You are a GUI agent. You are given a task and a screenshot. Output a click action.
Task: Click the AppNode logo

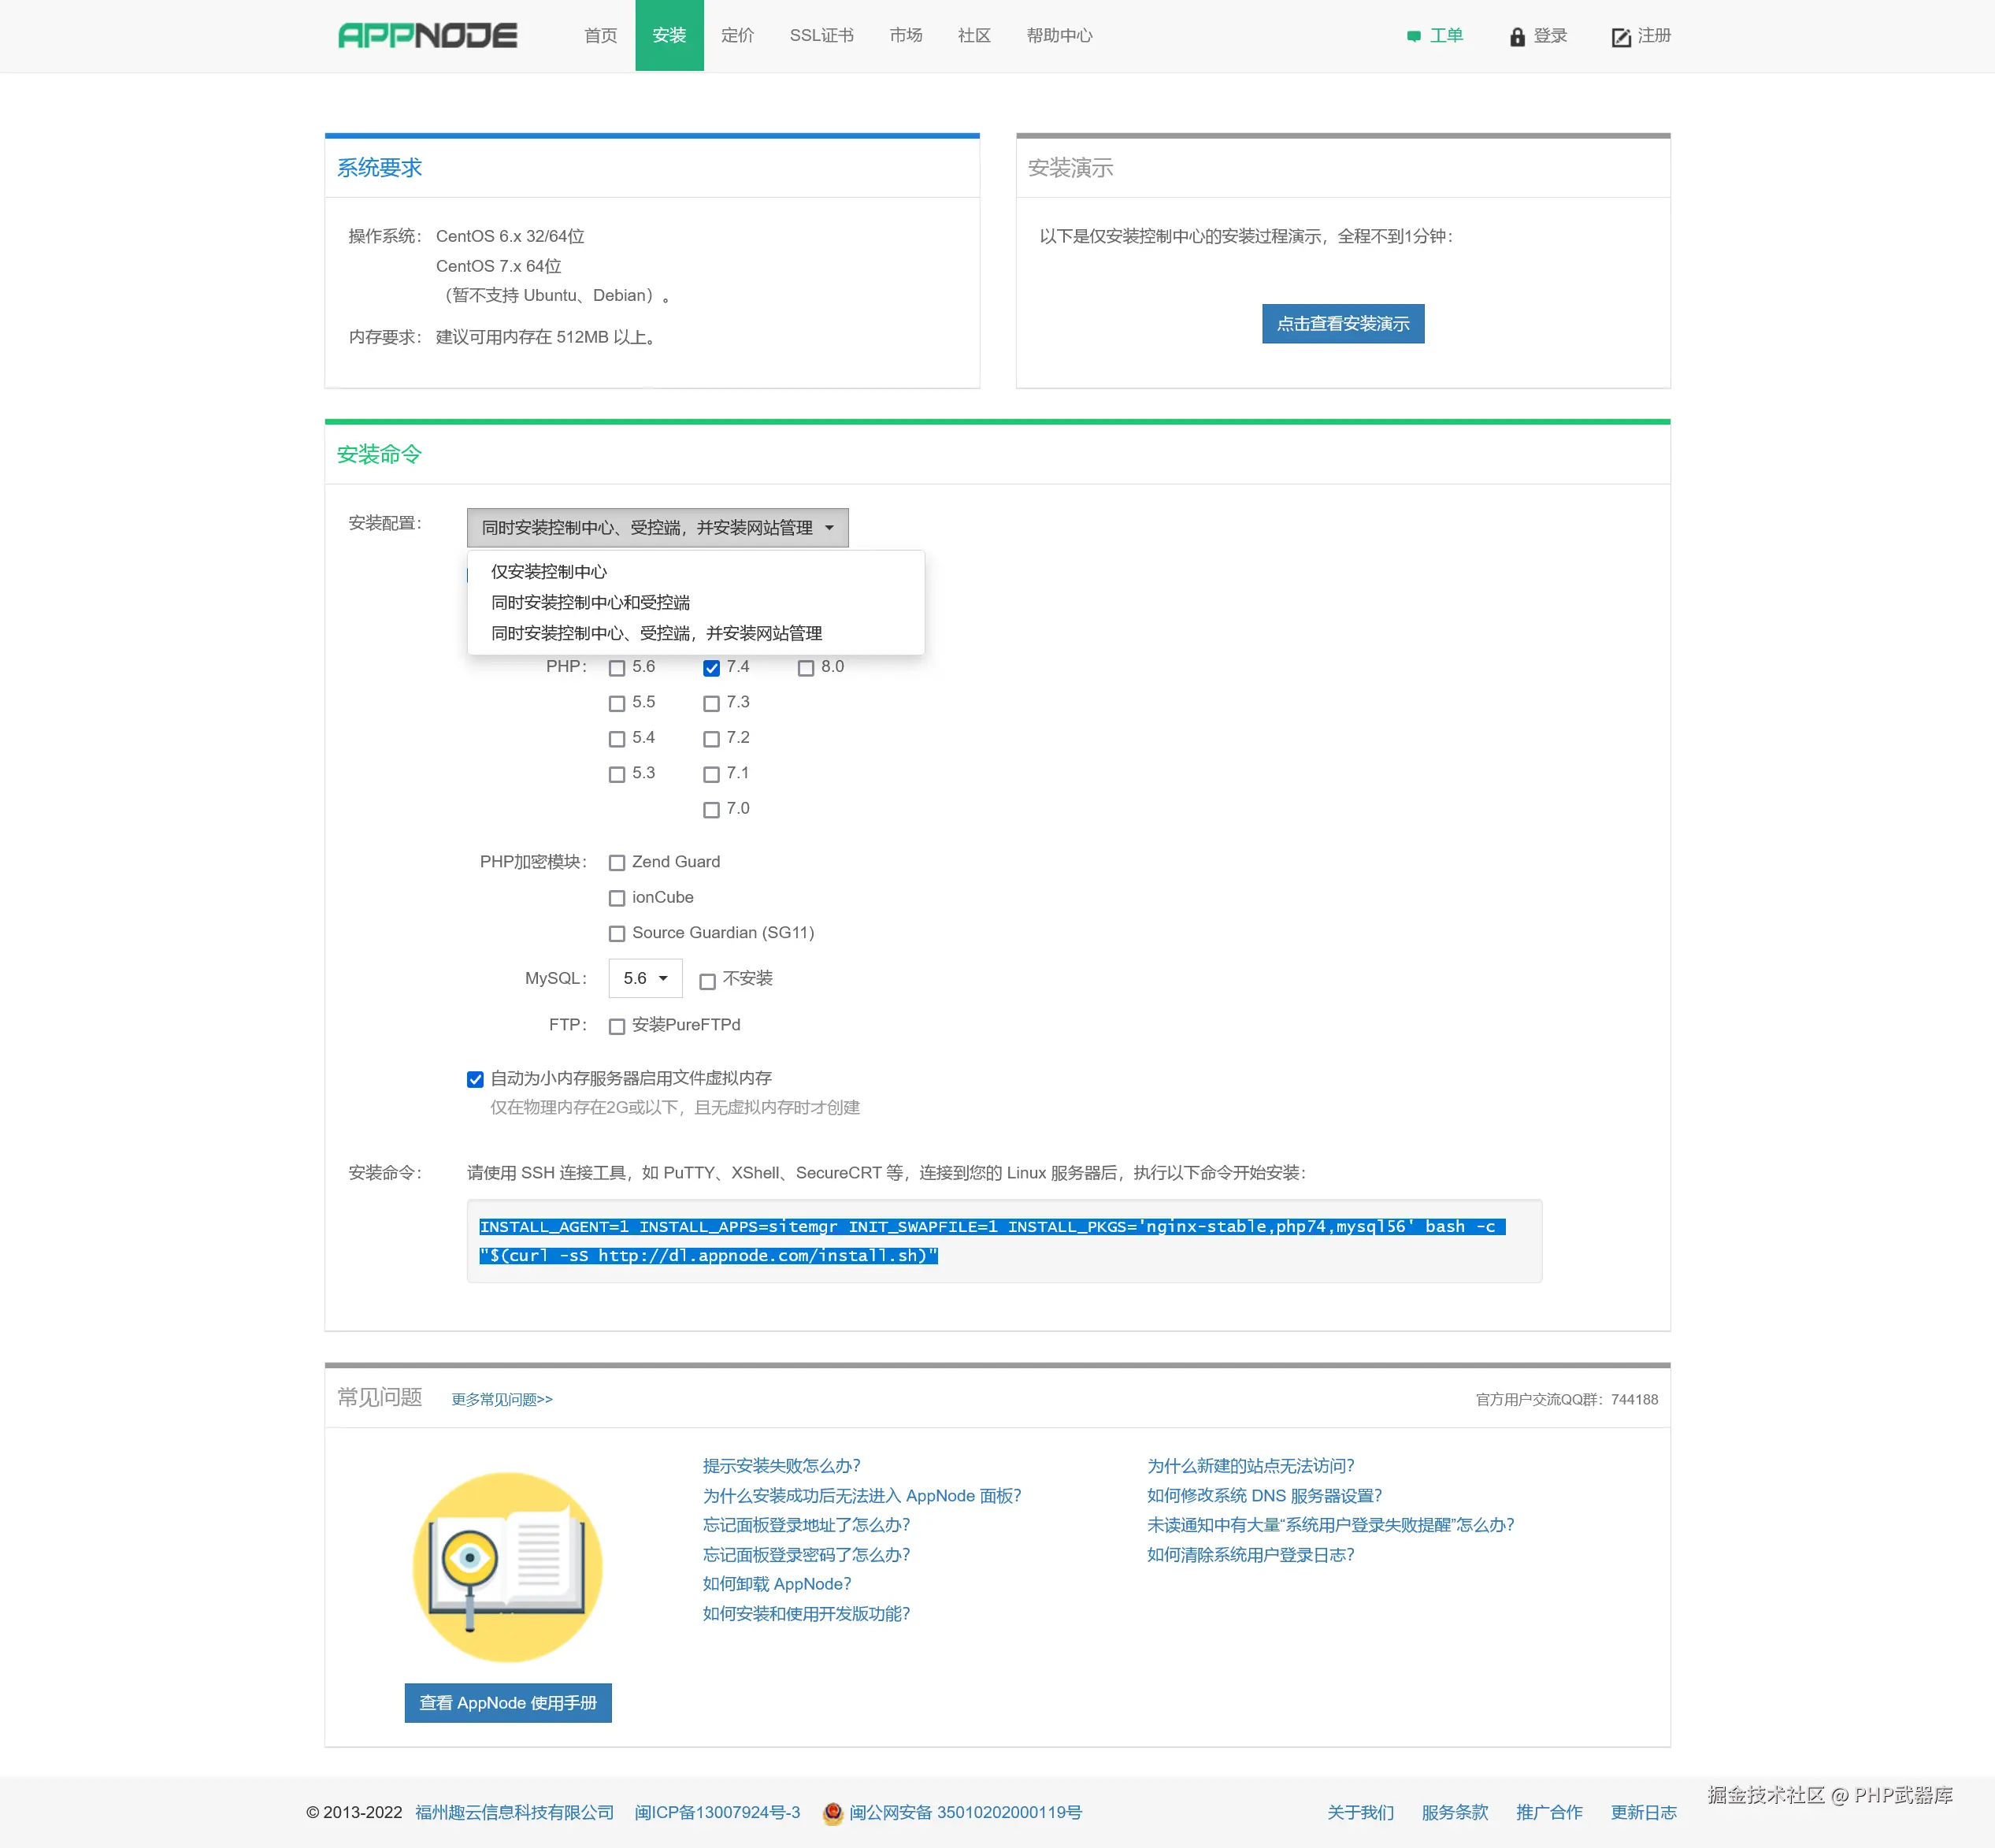coord(427,36)
